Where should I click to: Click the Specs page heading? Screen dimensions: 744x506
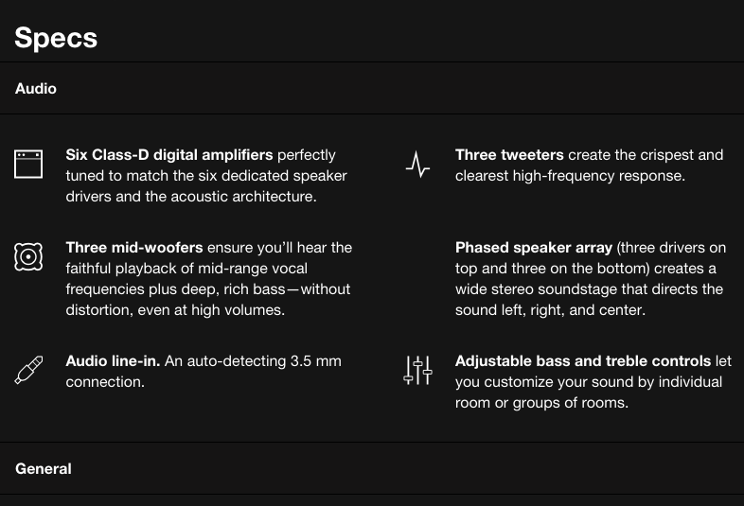(56, 38)
